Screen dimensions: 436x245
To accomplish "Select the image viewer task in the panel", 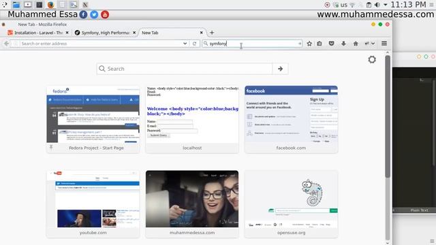I will pyautogui.click(x=74, y=5).
